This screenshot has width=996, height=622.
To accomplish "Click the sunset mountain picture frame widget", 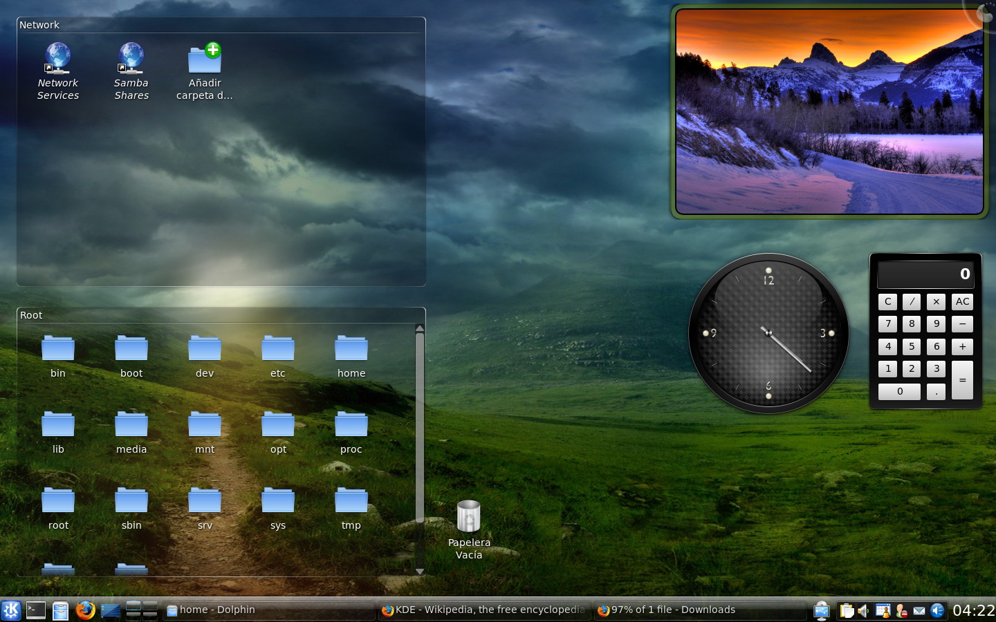I will pyautogui.click(x=829, y=112).
